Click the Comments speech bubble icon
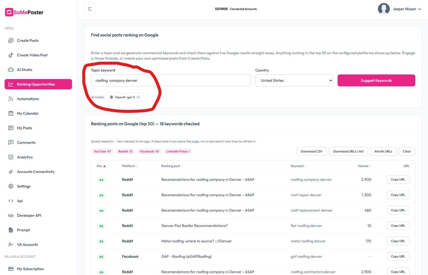Screen dimensions: 428x275 [11, 143]
